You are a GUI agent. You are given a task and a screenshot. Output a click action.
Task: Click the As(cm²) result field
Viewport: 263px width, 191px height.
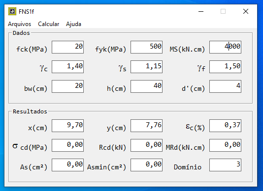[68, 165]
